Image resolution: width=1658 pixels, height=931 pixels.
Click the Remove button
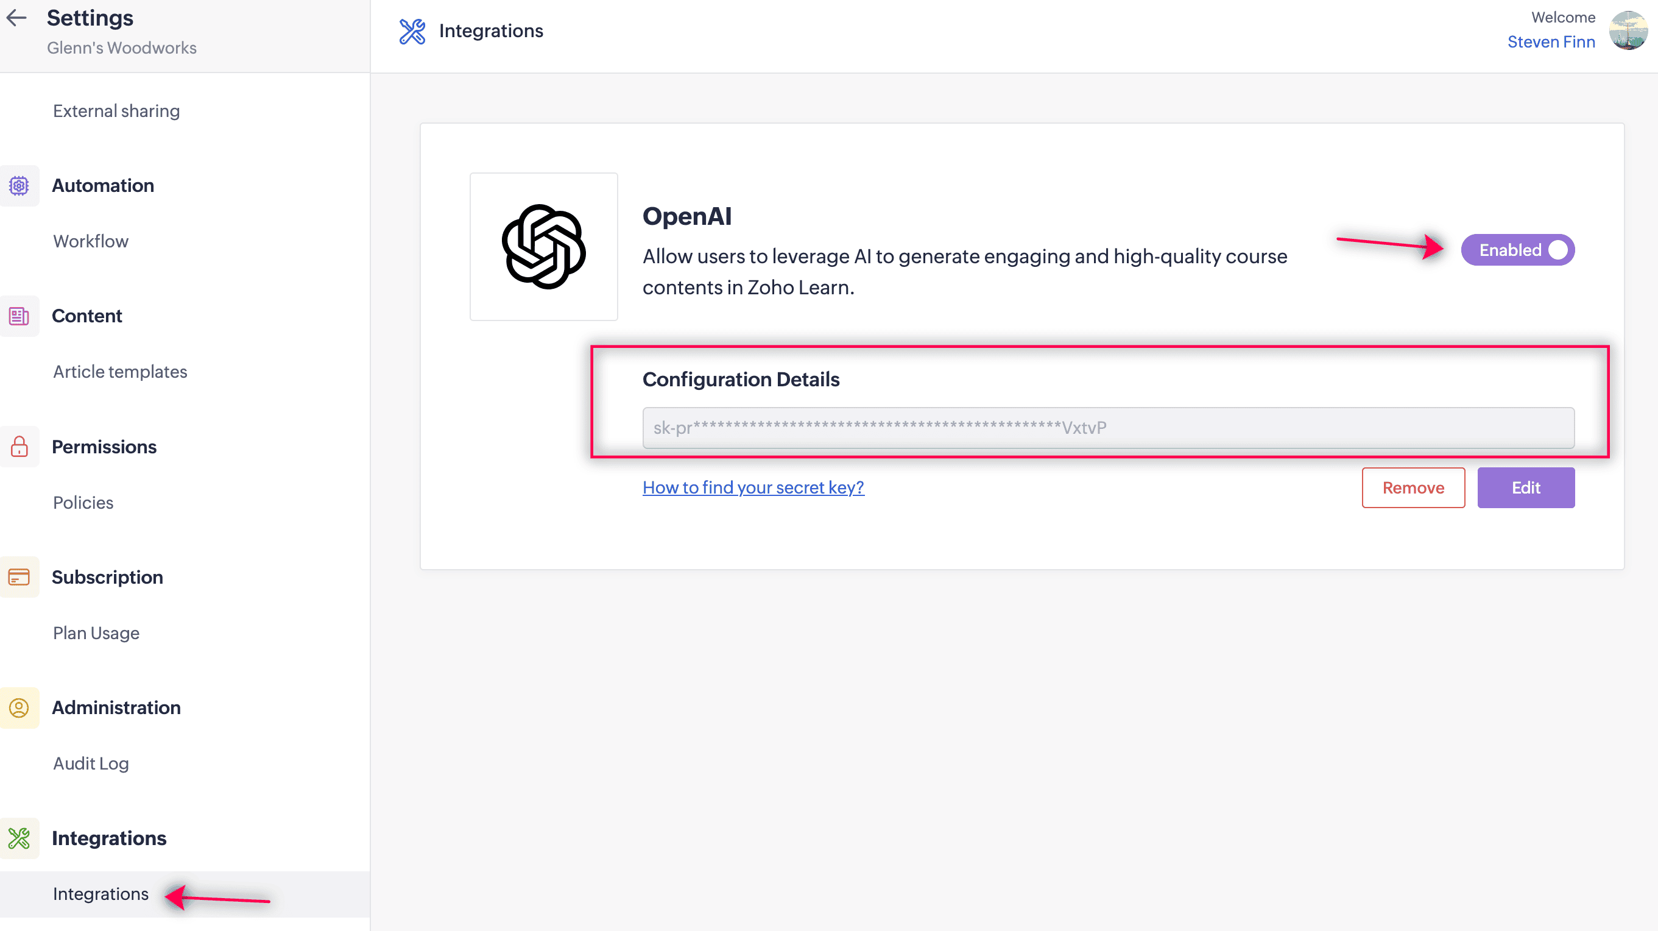[1413, 487]
